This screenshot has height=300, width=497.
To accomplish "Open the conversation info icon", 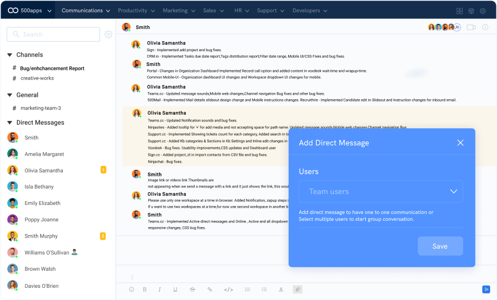I will [x=485, y=27].
